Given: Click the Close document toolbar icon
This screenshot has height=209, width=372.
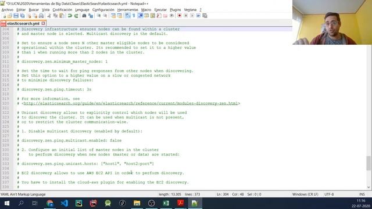Looking at the screenshot, I should click(x=28, y=16).
